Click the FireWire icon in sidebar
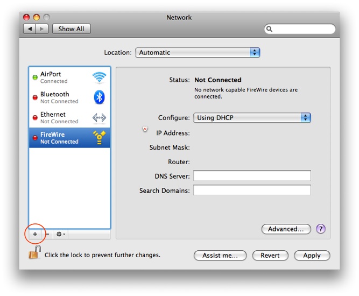This screenshot has width=359, height=296. point(99,138)
